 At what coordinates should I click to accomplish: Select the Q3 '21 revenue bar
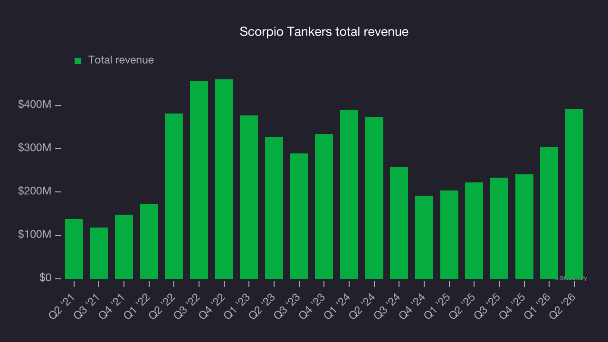99,253
